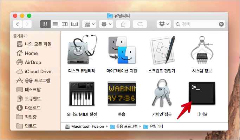Image resolution: width=240 pixels, height=140 pixels.
Task: Open the 키체인 접근 keys icon
Action: [x=162, y=93]
